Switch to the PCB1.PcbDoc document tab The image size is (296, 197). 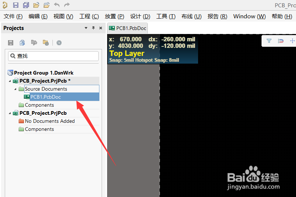127,28
